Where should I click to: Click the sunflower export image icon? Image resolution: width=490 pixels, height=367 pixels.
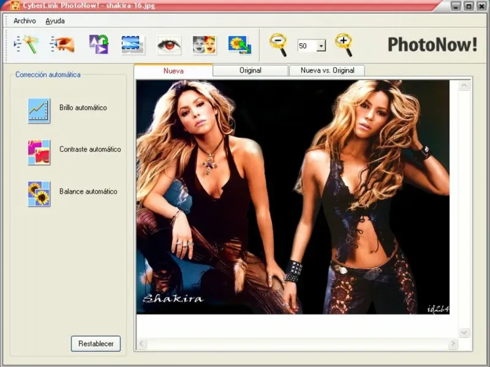pos(239,45)
